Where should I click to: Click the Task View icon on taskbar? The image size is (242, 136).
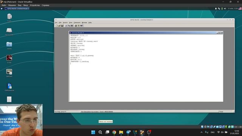tap(107, 132)
